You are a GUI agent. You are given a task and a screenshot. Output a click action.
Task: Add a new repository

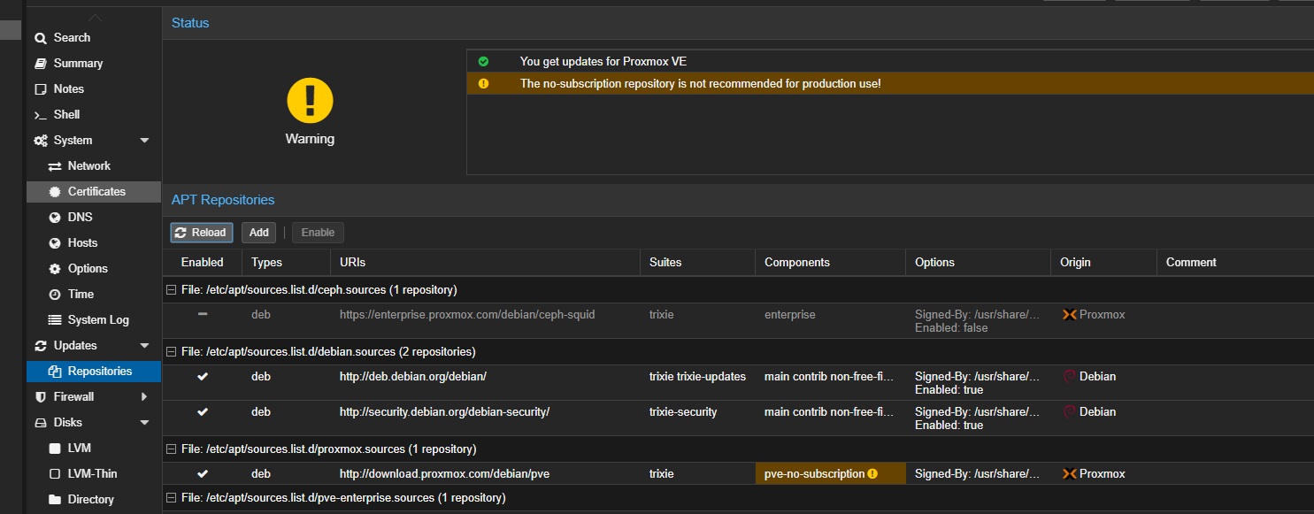258,233
